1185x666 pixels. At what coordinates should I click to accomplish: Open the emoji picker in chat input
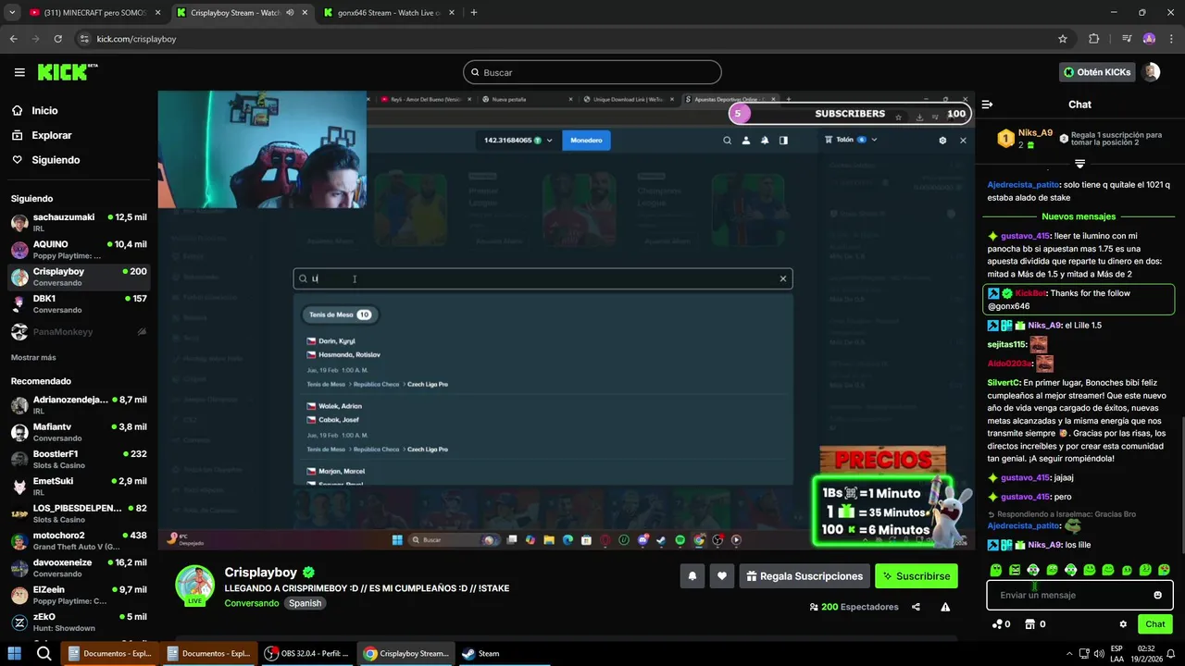click(x=1157, y=595)
